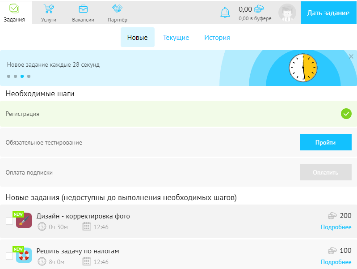Click the 100 reward value
The image size is (357, 269).
click(345, 251)
